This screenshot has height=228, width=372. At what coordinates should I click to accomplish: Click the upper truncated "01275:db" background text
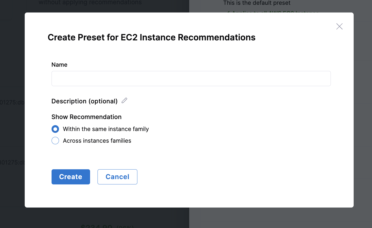(12, 102)
